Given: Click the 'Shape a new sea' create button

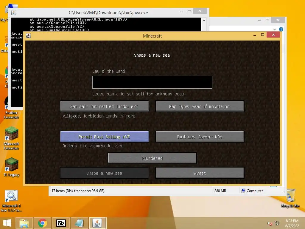Looking at the screenshot, I should tap(105, 173).
